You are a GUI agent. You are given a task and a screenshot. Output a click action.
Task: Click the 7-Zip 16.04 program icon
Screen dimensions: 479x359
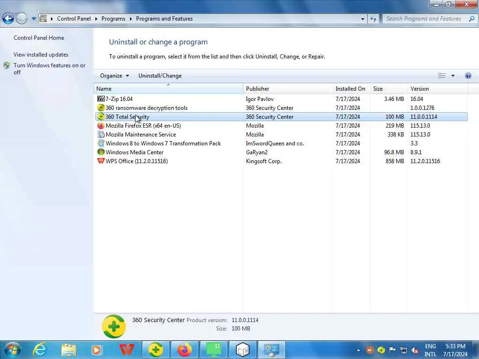pyautogui.click(x=101, y=99)
